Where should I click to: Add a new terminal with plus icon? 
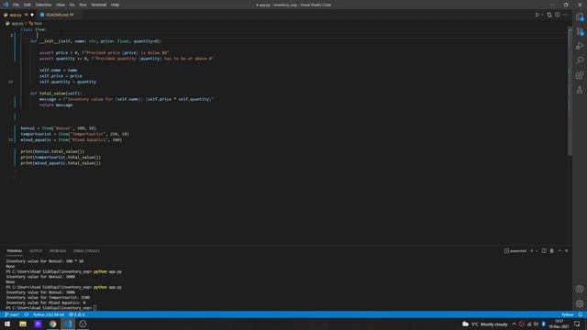532,250
